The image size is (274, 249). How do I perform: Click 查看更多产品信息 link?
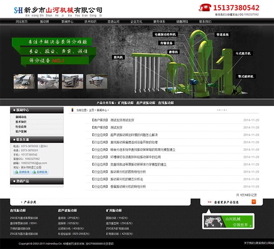click(226, 202)
